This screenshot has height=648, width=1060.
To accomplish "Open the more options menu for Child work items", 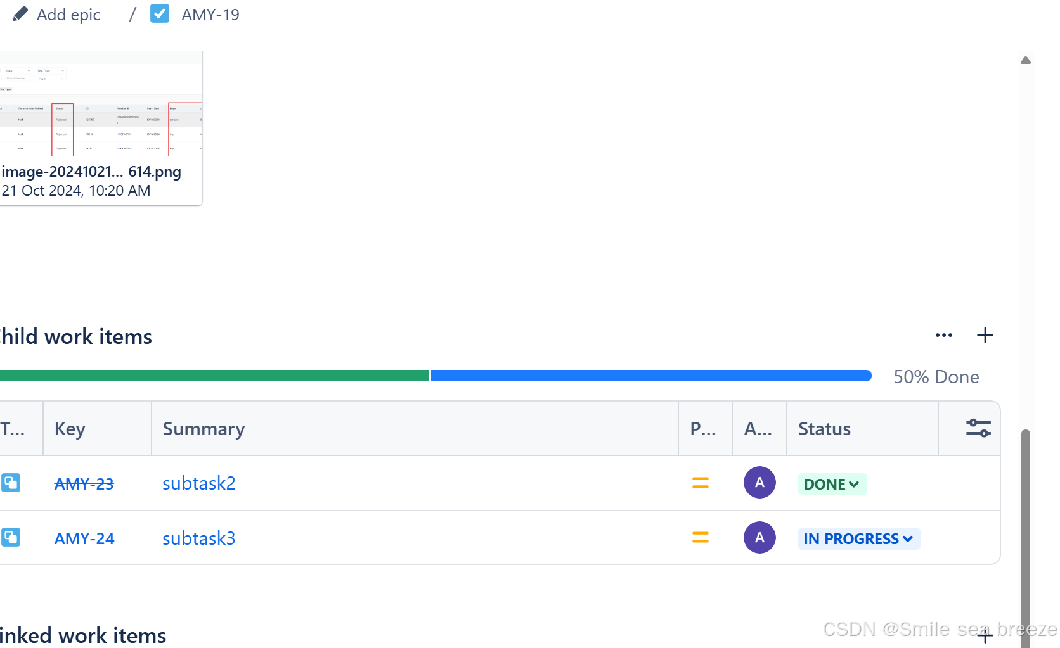I will pyautogui.click(x=944, y=335).
